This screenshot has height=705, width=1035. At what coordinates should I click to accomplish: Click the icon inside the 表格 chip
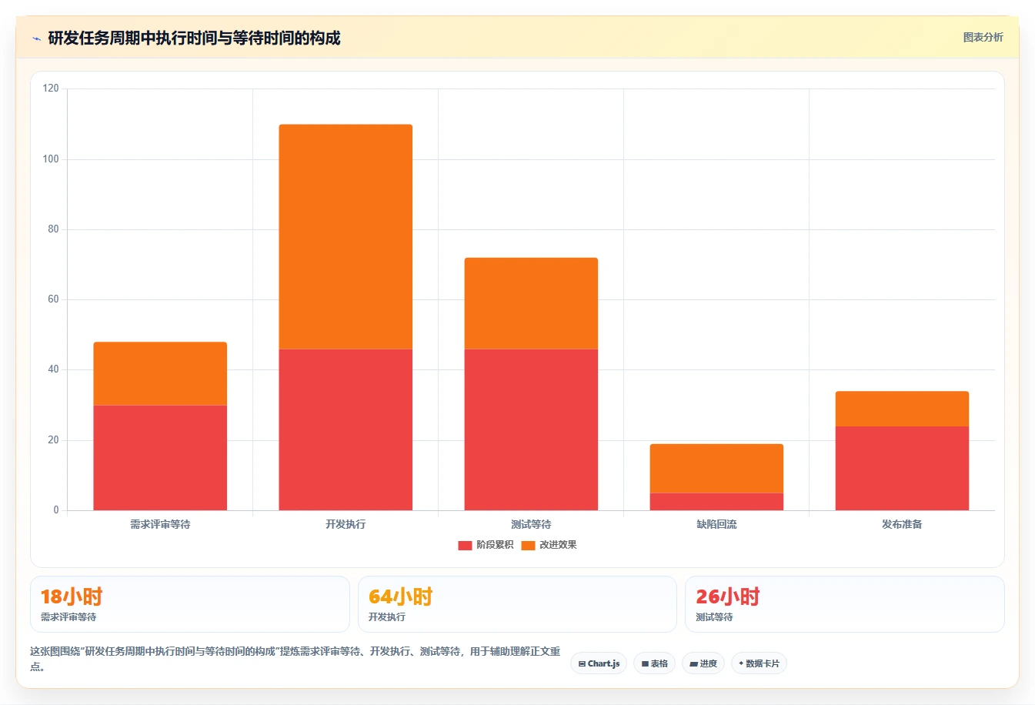645,663
